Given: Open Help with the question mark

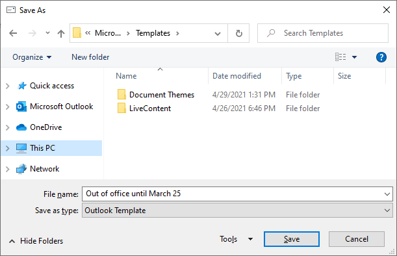Looking at the screenshot, I should click(x=381, y=57).
